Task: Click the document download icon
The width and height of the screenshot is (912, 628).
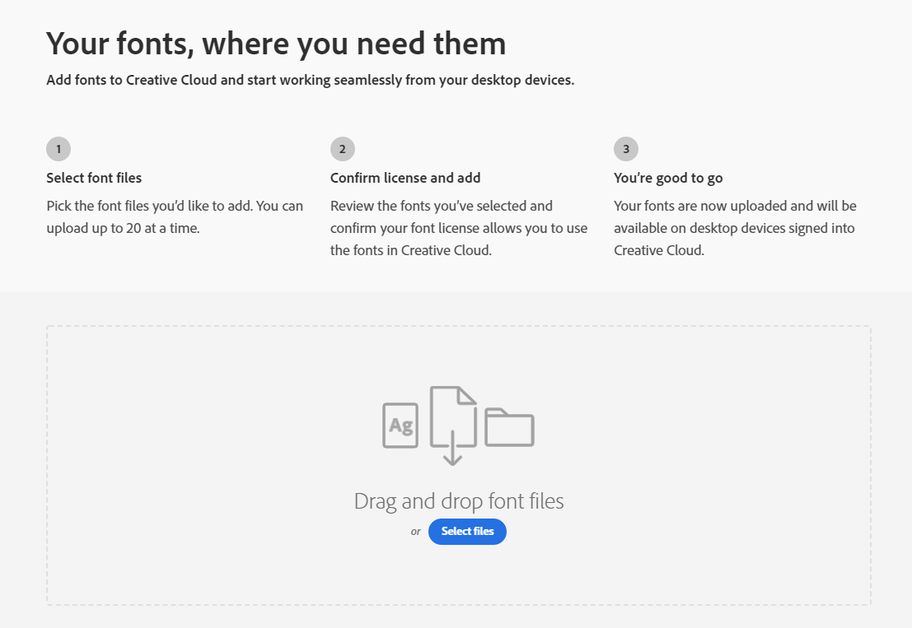Action: click(452, 416)
